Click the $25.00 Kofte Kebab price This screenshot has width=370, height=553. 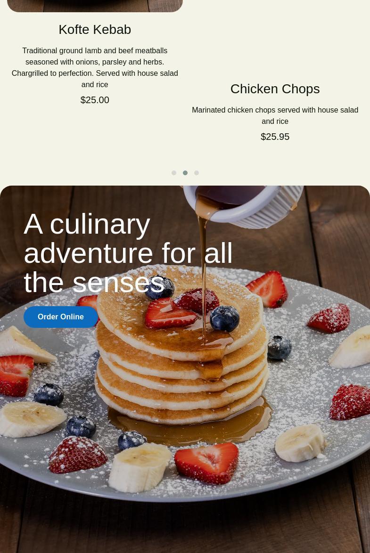(95, 100)
